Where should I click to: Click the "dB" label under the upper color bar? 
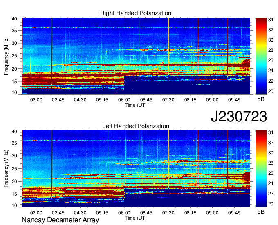pos(261,99)
